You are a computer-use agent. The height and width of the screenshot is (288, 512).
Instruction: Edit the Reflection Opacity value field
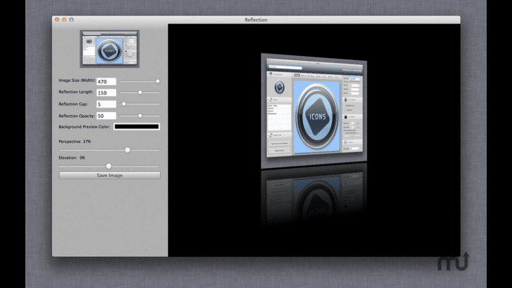coord(107,116)
